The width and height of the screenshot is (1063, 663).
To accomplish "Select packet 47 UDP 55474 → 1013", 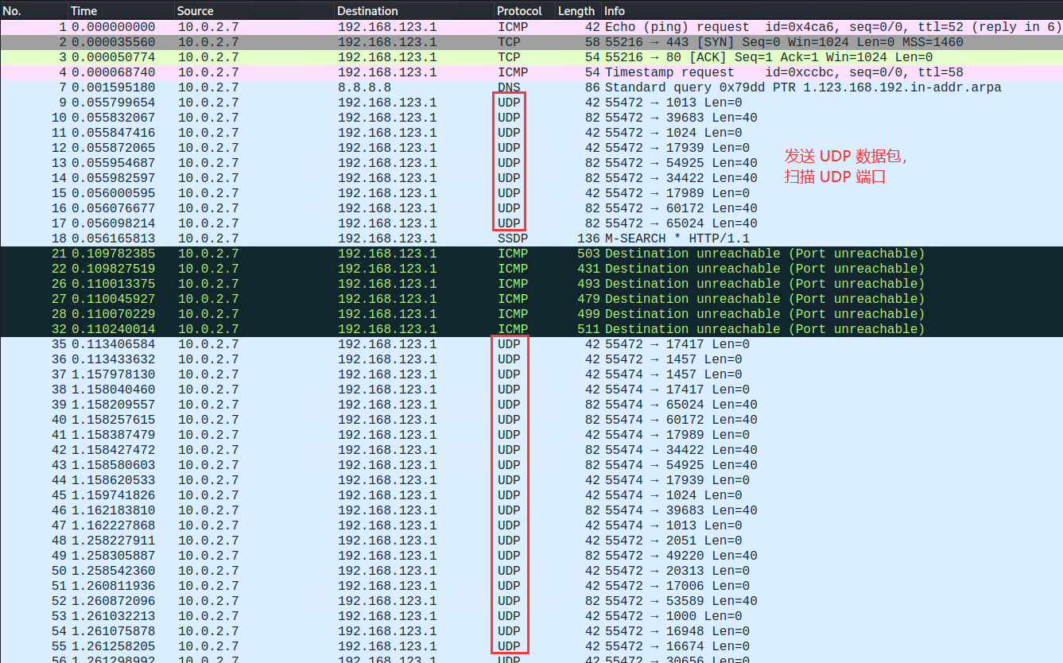I will (531, 525).
